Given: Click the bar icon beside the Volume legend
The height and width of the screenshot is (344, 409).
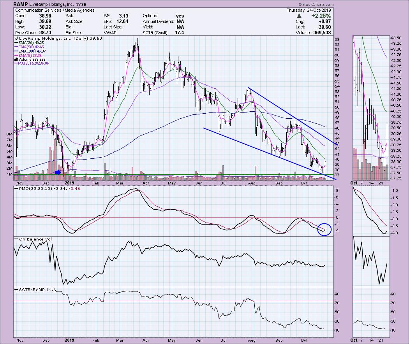Looking at the screenshot, I should (x=16, y=60).
